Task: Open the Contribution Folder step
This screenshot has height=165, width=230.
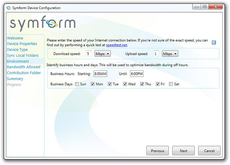Action: (x=24, y=73)
